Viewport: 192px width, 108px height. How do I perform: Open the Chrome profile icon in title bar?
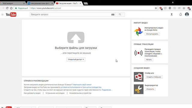(x=173, y=2)
